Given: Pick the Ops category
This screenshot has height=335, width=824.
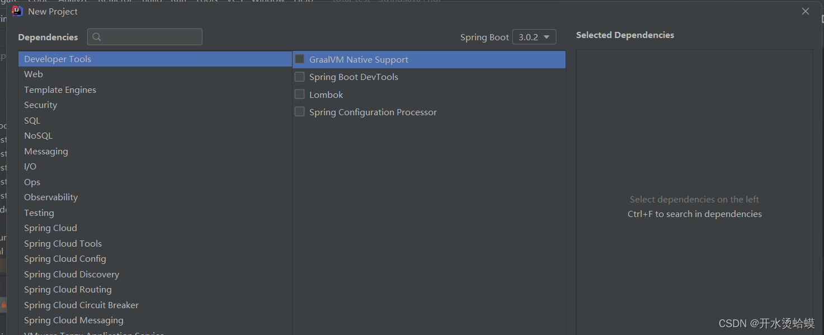Looking at the screenshot, I should (x=155, y=182).
